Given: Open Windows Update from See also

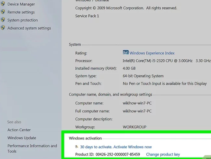Looking at the screenshot, I should point(22,138).
